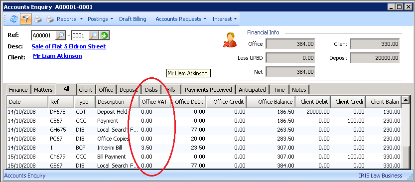This screenshot has height=182, width=415.
Task: Switch to the Finance tab
Action: (18, 90)
